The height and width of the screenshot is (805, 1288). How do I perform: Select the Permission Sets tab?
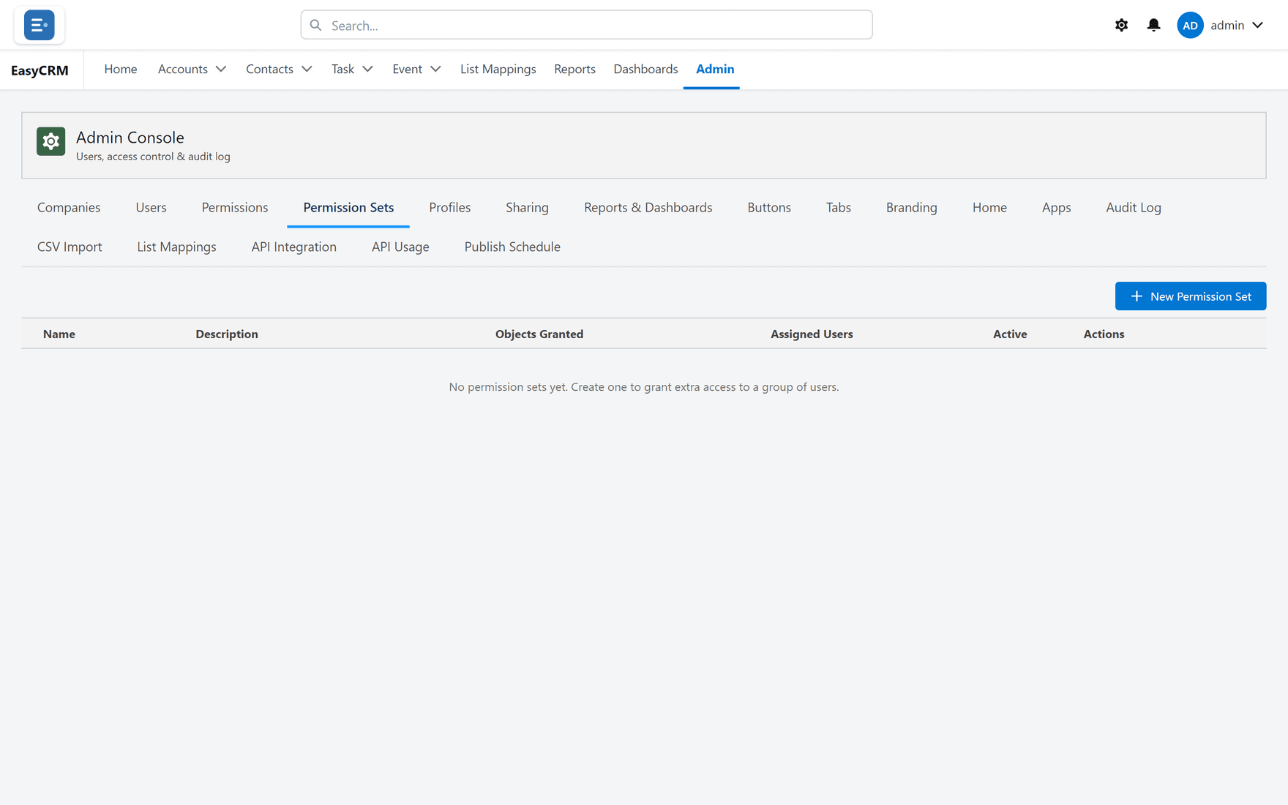pyautogui.click(x=348, y=207)
